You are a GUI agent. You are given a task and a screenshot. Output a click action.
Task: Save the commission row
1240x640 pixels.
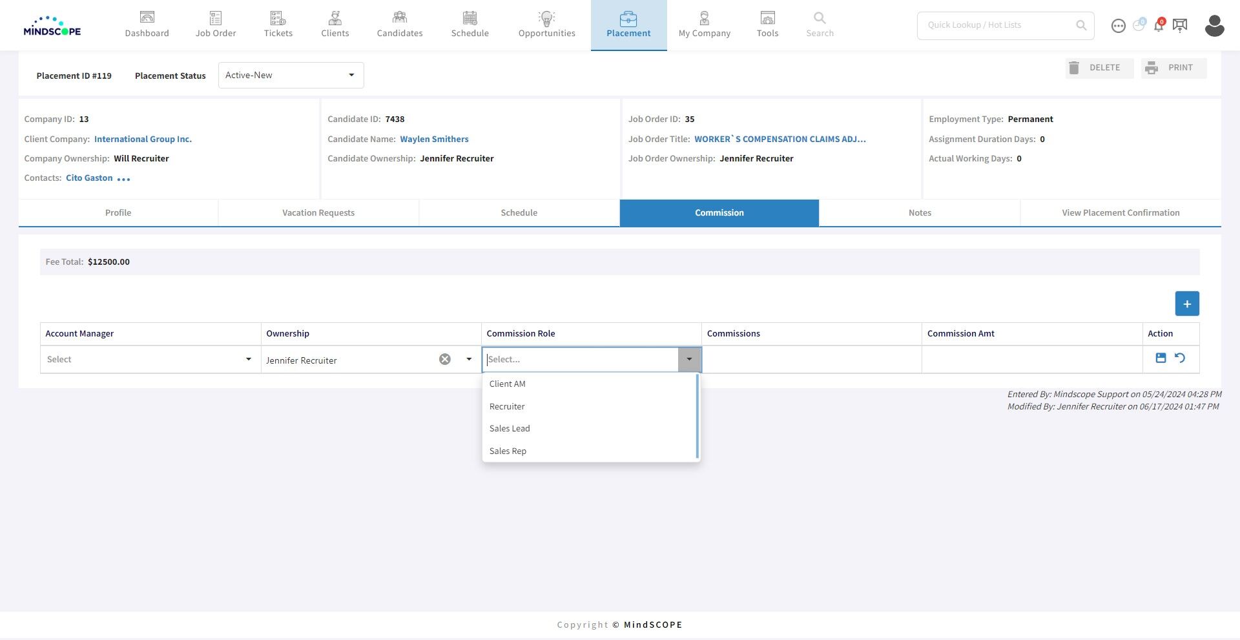(1161, 358)
